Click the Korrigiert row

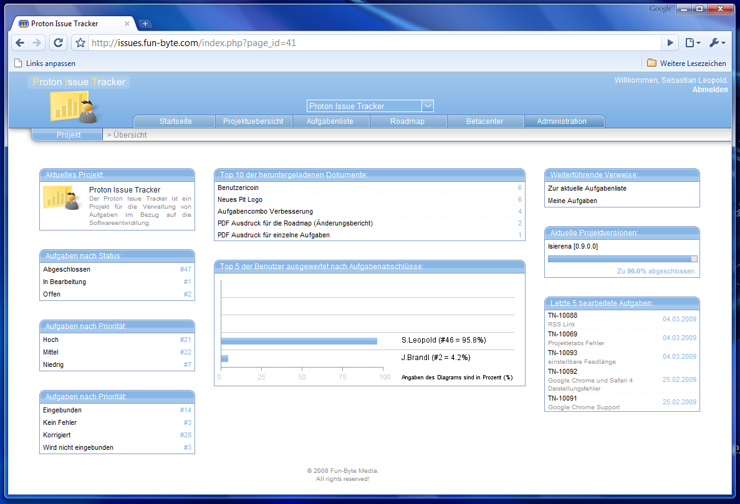[x=117, y=435]
